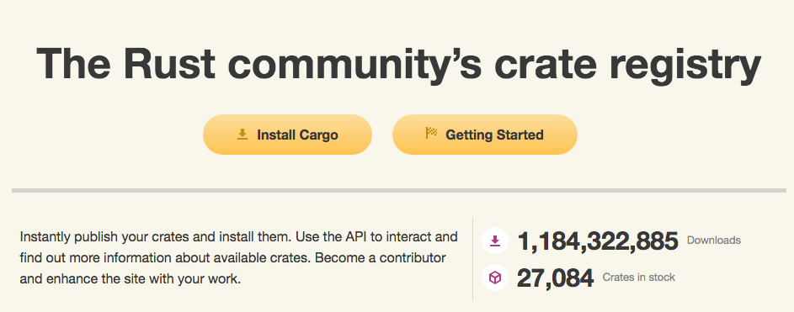
Task: Click the gray Downloads label
Action: click(x=713, y=241)
